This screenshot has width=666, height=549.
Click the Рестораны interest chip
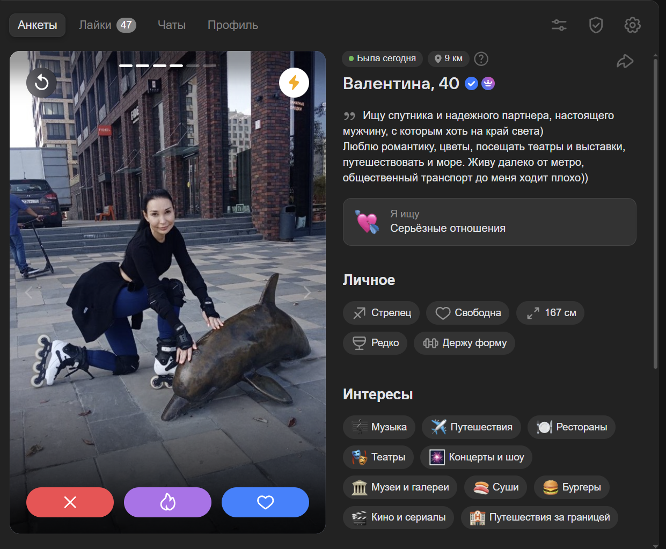click(572, 427)
